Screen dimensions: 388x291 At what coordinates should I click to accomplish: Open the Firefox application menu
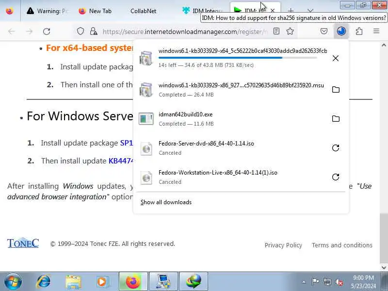376,31
